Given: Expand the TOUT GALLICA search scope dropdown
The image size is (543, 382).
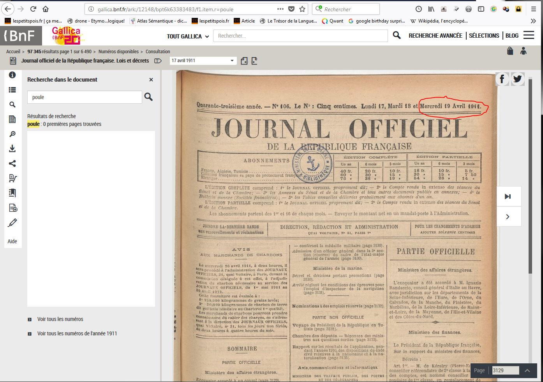Looking at the screenshot, I should click(188, 36).
